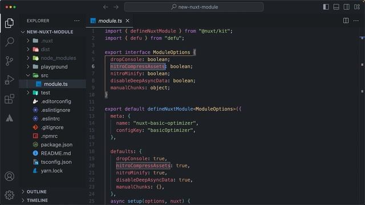Toggle the bottom panel layout icon
Image resolution: width=365 pixels, height=205 pixels.
[336, 7]
